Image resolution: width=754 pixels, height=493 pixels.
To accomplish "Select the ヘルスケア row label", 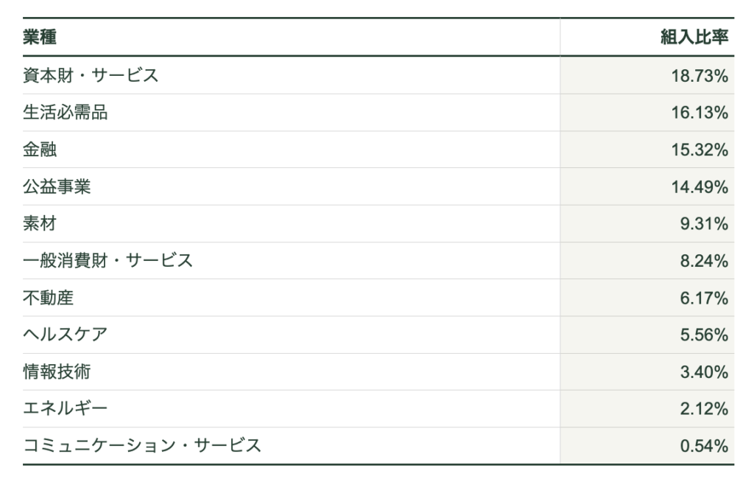I will click(x=66, y=335).
